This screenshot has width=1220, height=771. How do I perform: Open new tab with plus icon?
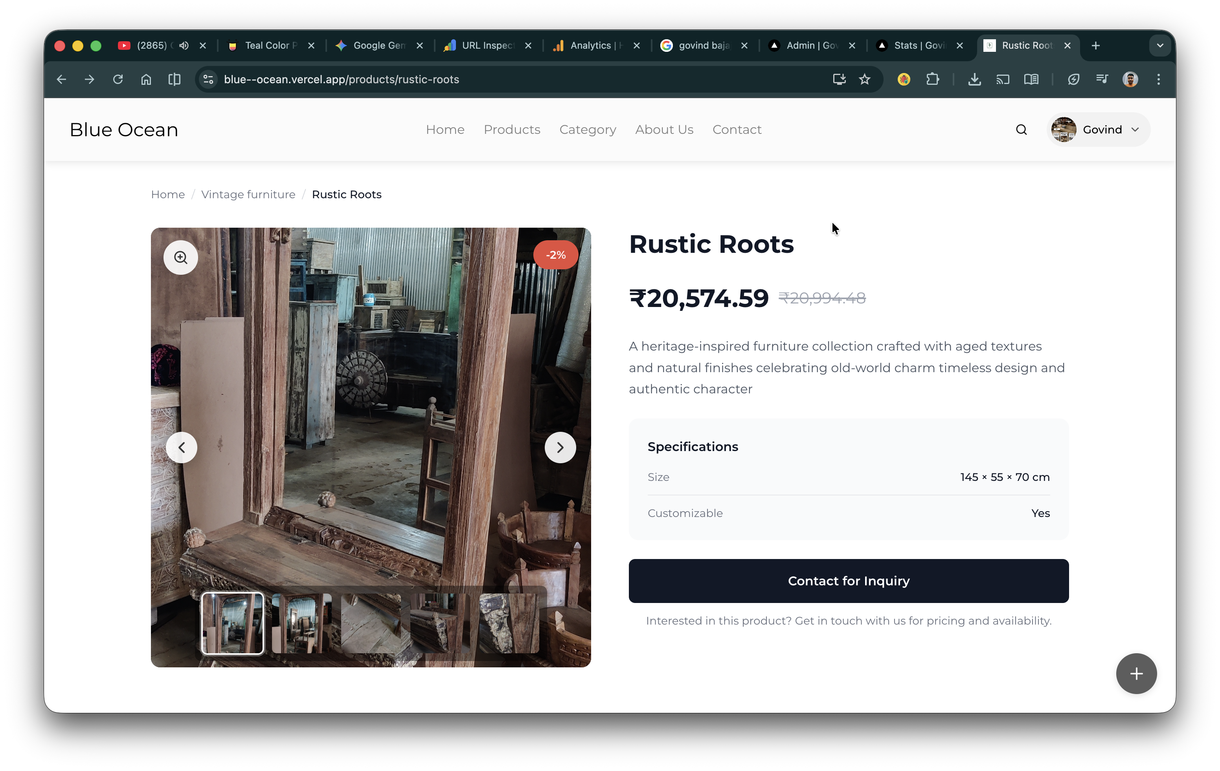click(1095, 46)
